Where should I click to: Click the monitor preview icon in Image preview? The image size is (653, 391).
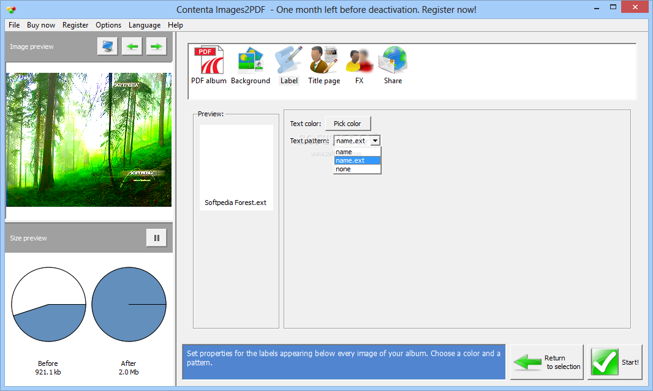click(107, 46)
